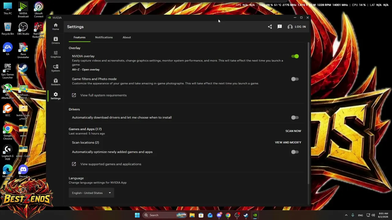Open Discord from the taskbar
This screenshot has height=220, width=392.
pos(219,215)
